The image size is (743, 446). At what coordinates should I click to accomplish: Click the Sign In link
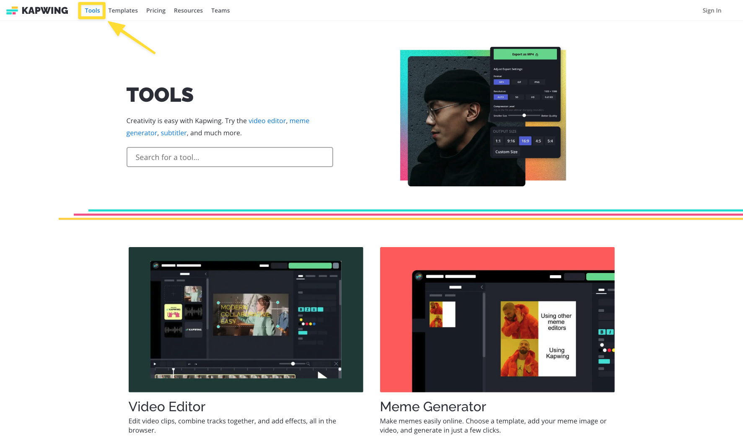pos(712,10)
